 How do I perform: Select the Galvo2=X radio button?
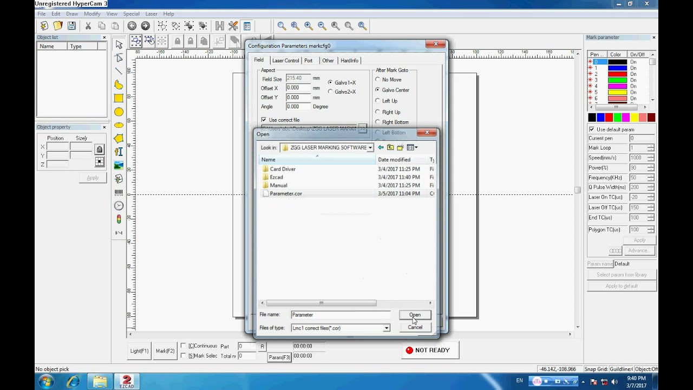[330, 92]
